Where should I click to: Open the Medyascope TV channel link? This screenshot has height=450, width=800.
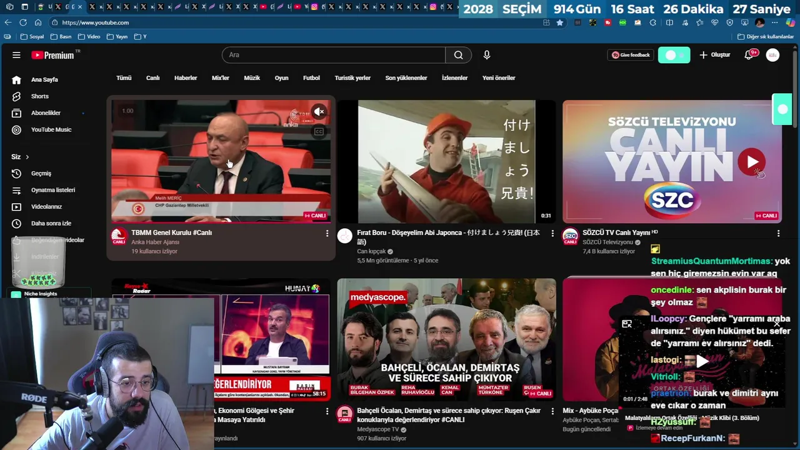tap(377, 429)
